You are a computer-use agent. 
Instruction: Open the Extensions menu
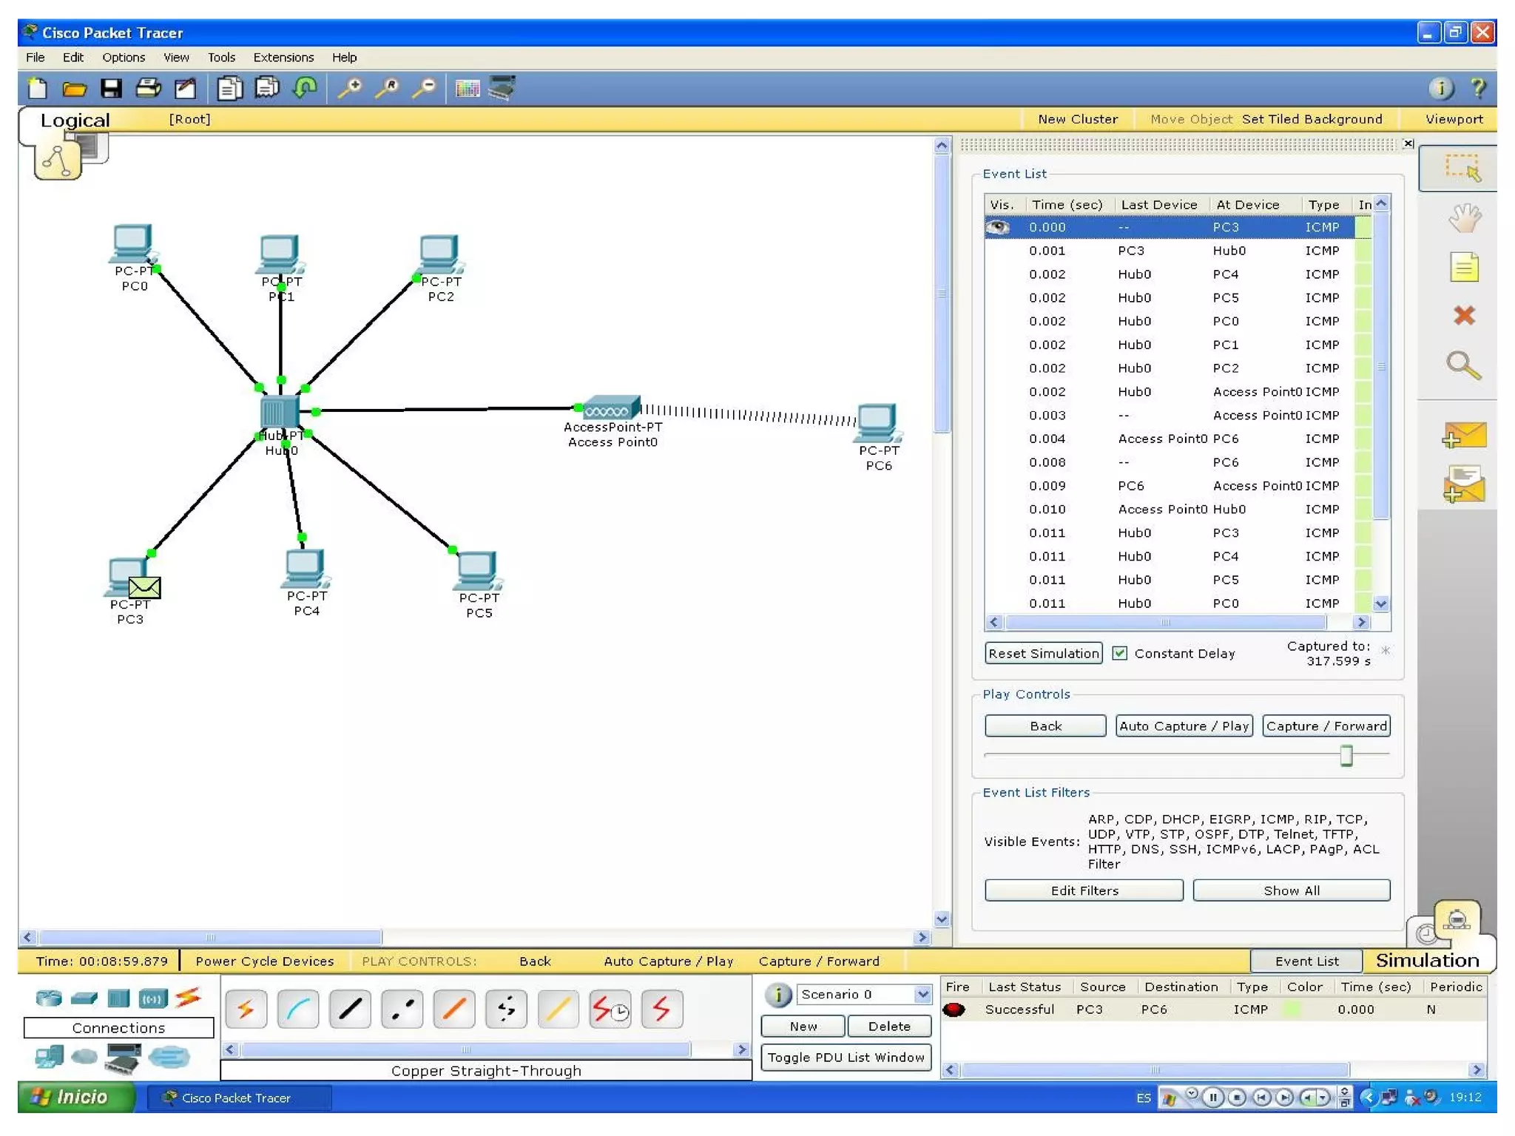pos(283,58)
